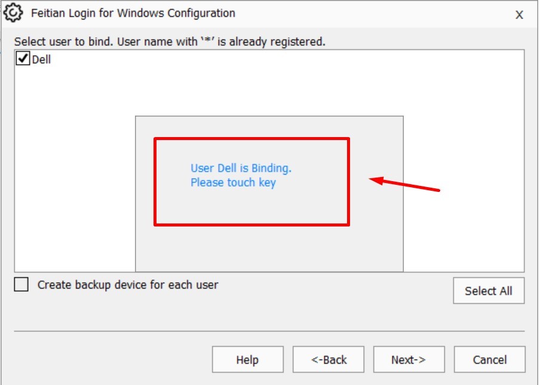The width and height of the screenshot is (540, 385).
Task: Open Help for the configuration wizard
Action: 247,359
